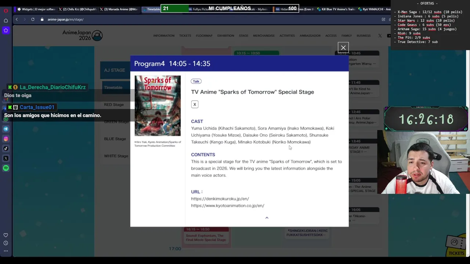Close the Program4 popup with the X
This screenshot has height=264, width=470.
(343, 47)
